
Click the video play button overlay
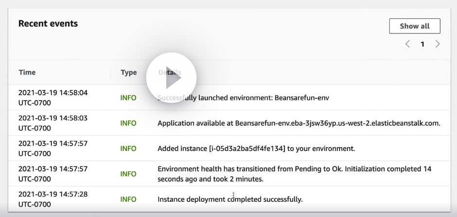pos(171,78)
